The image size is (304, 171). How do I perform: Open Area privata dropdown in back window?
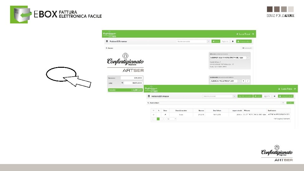pos(244,41)
